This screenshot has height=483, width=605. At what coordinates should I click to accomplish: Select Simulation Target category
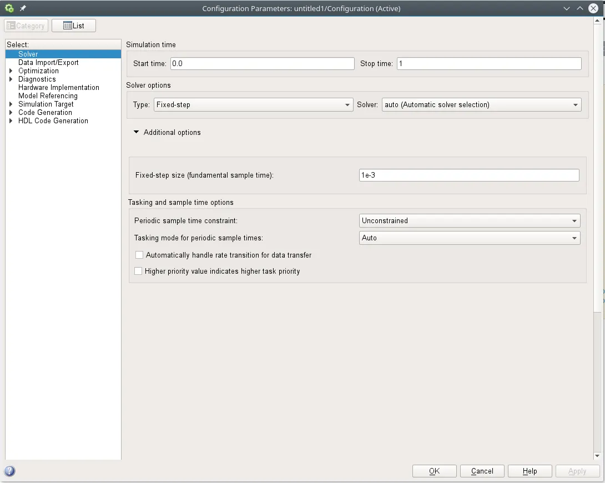click(x=46, y=104)
